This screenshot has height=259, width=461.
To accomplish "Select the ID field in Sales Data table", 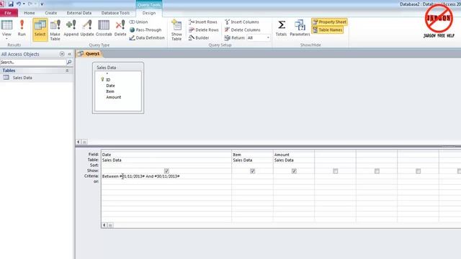I will point(108,80).
